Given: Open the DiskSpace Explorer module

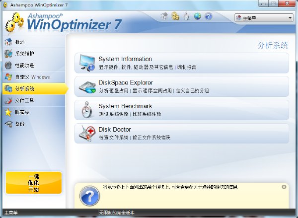Looking at the screenshot, I should (182, 86).
